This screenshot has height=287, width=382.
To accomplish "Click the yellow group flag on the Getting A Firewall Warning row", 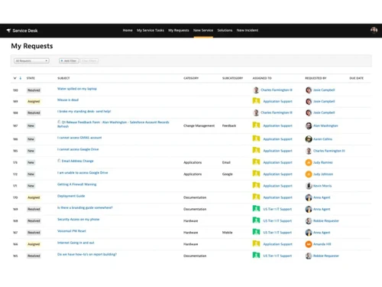I will (256, 185).
